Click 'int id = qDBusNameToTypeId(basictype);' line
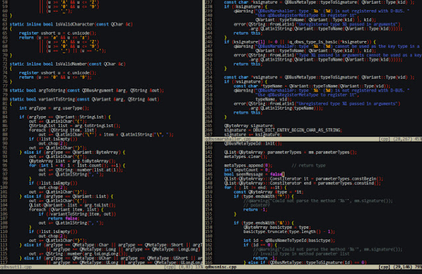This screenshot has height=274, width=422. (289, 240)
